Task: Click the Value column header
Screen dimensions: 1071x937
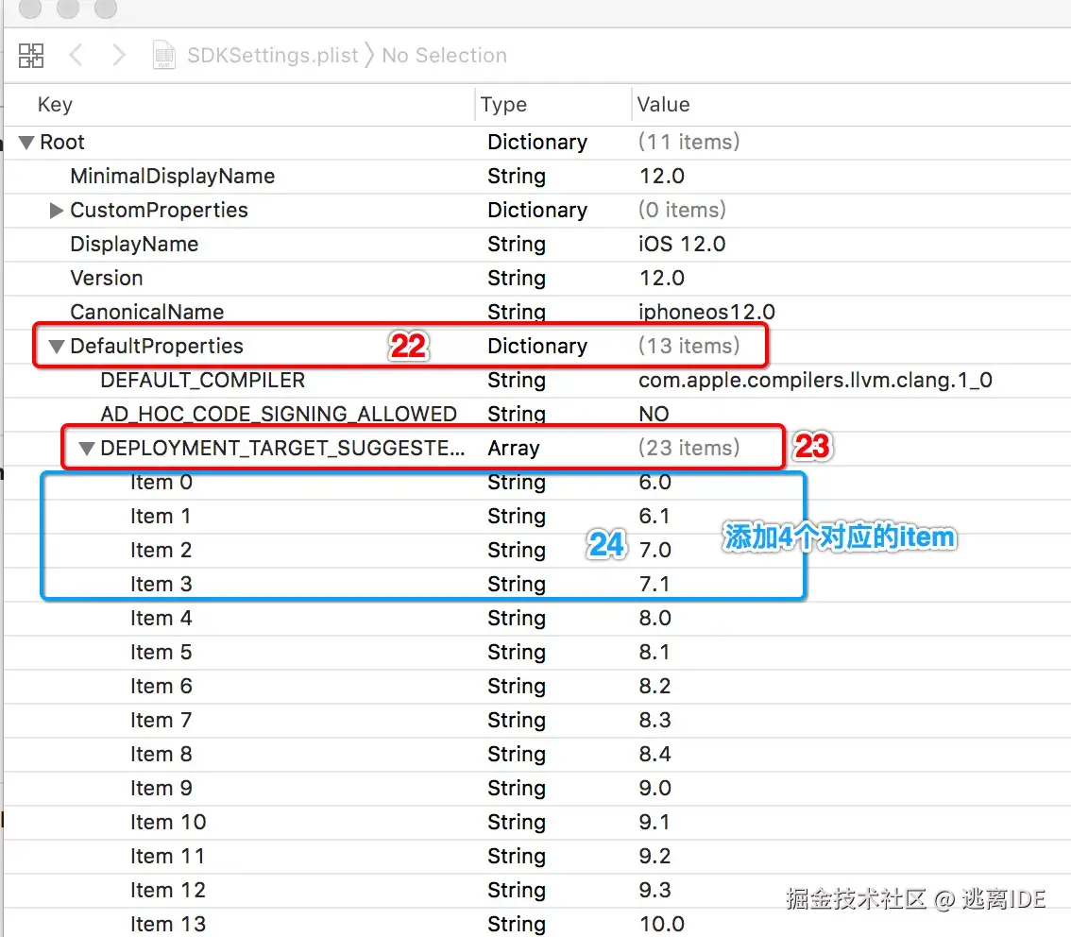Action: click(x=663, y=105)
